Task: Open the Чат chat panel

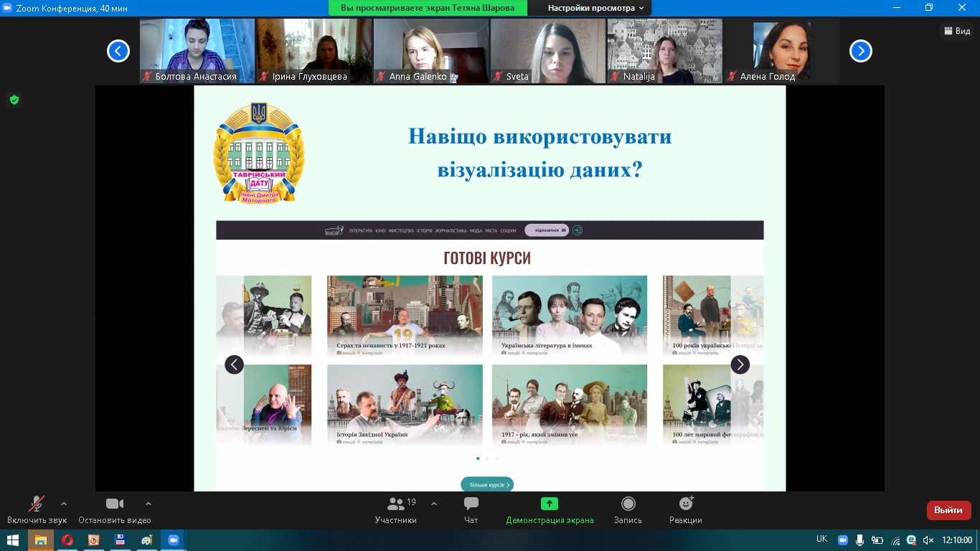Action: click(x=471, y=509)
